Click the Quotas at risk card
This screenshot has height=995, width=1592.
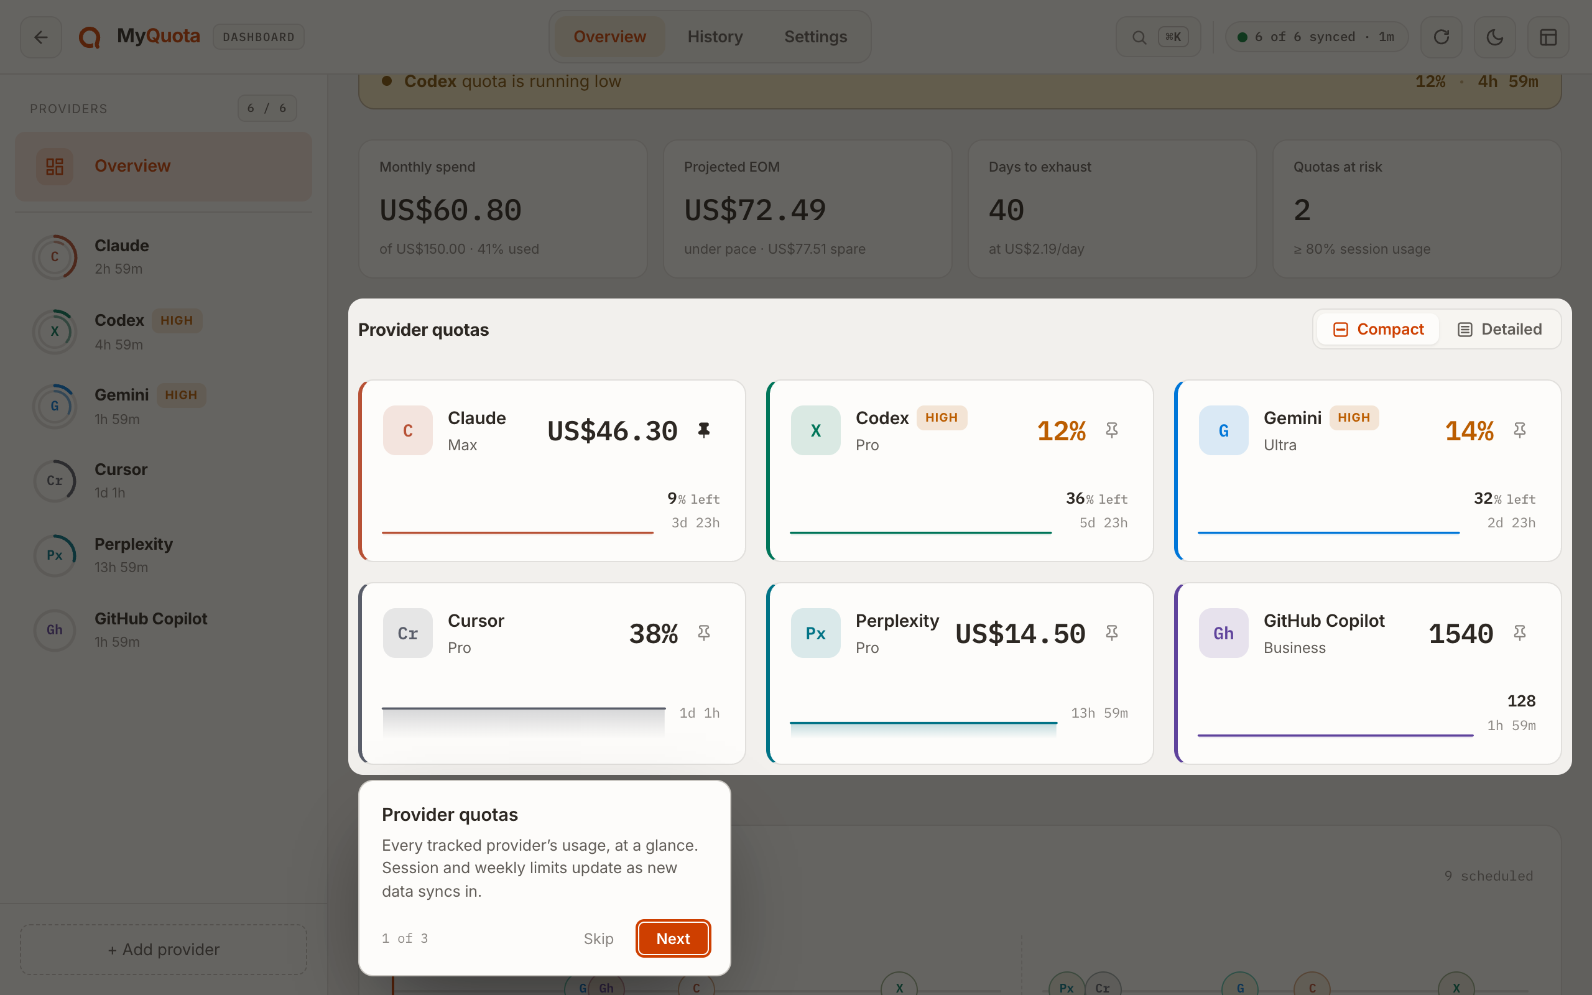[x=1417, y=208]
